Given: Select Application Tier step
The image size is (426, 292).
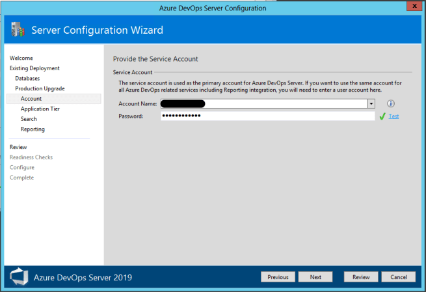Looking at the screenshot, I should (x=40, y=109).
